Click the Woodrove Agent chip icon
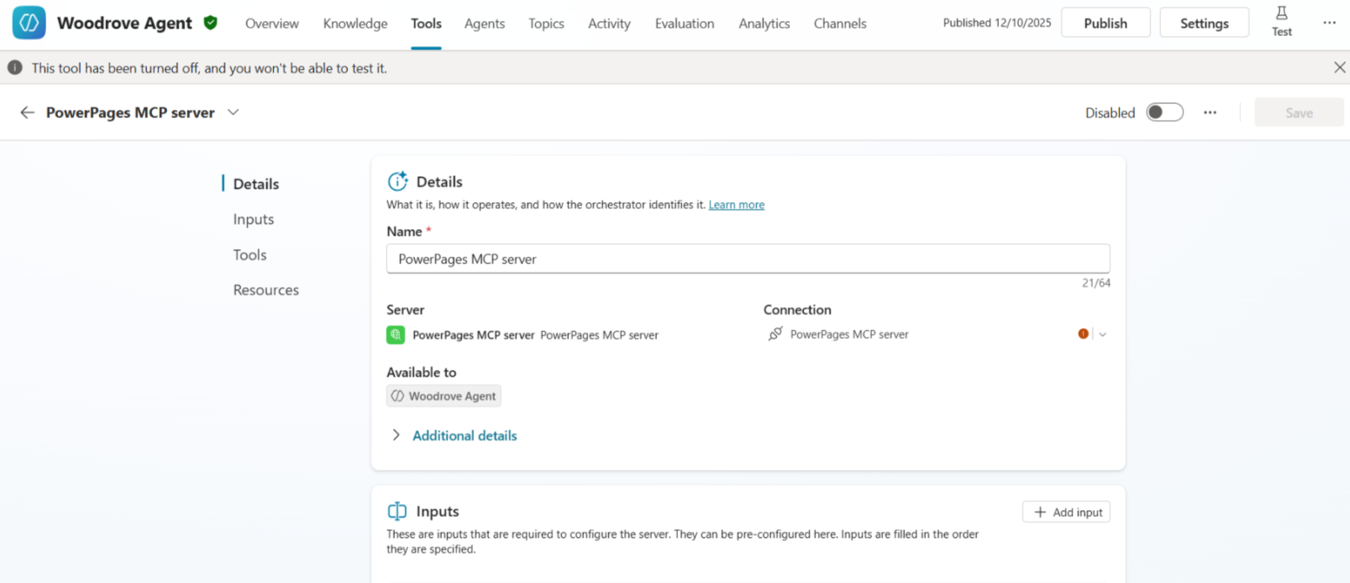1350x583 pixels. coord(398,396)
